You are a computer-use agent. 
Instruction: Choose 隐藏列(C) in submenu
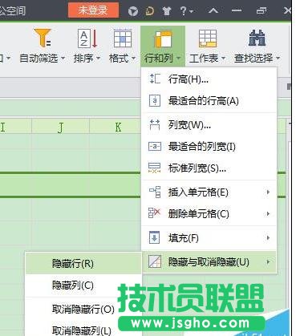[x=83, y=285]
